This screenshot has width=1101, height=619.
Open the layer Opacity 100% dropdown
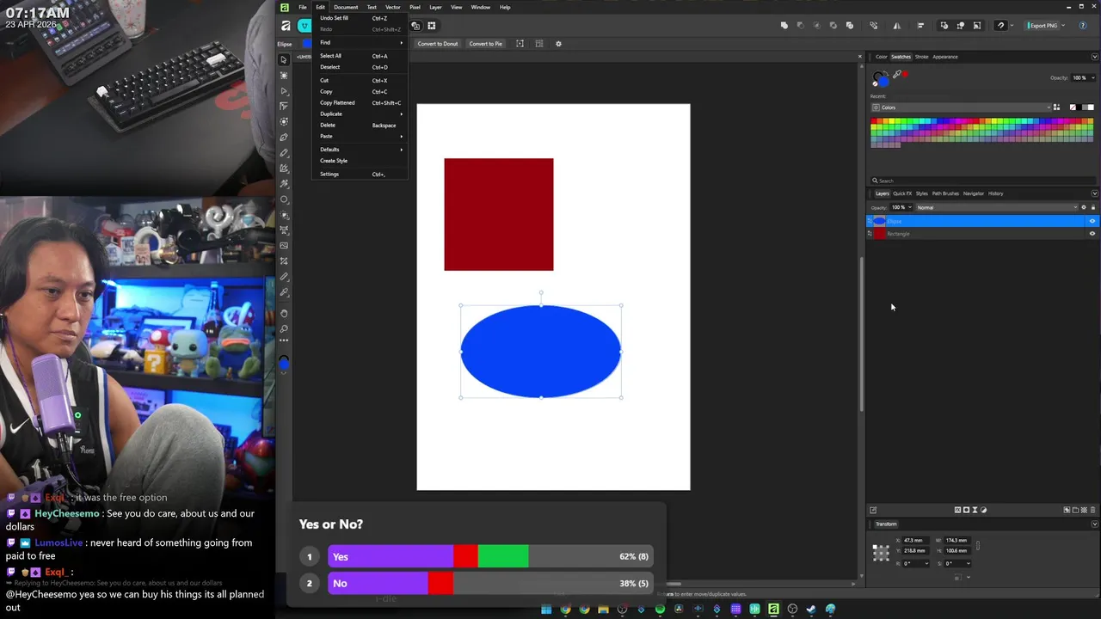point(901,207)
